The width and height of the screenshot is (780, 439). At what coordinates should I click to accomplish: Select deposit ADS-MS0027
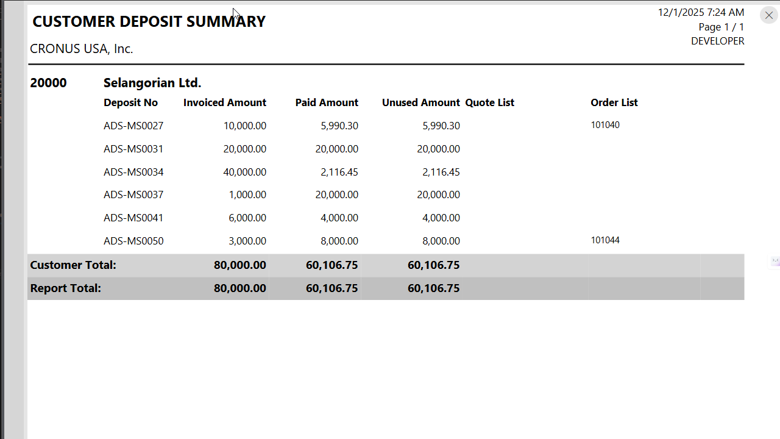tap(133, 126)
